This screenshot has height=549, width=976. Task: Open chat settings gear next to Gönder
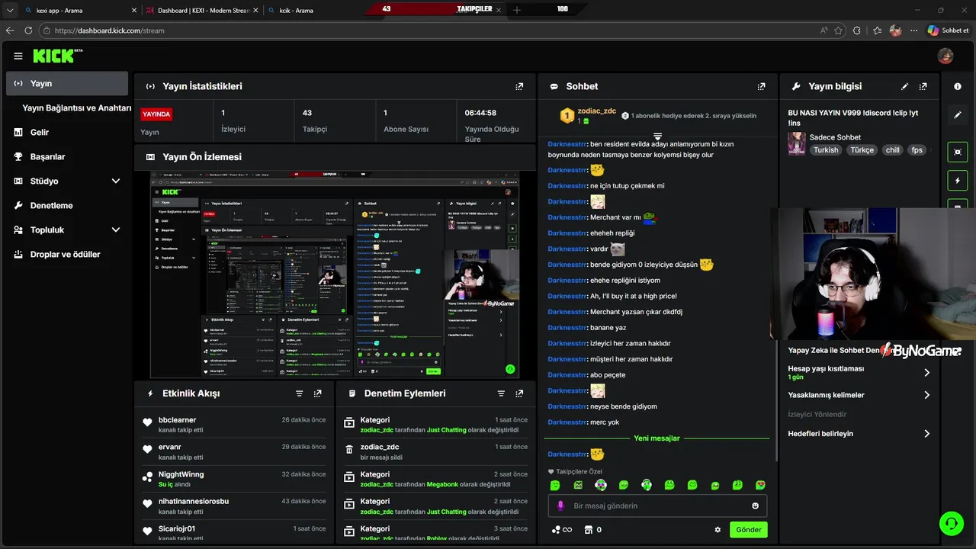click(x=718, y=530)
